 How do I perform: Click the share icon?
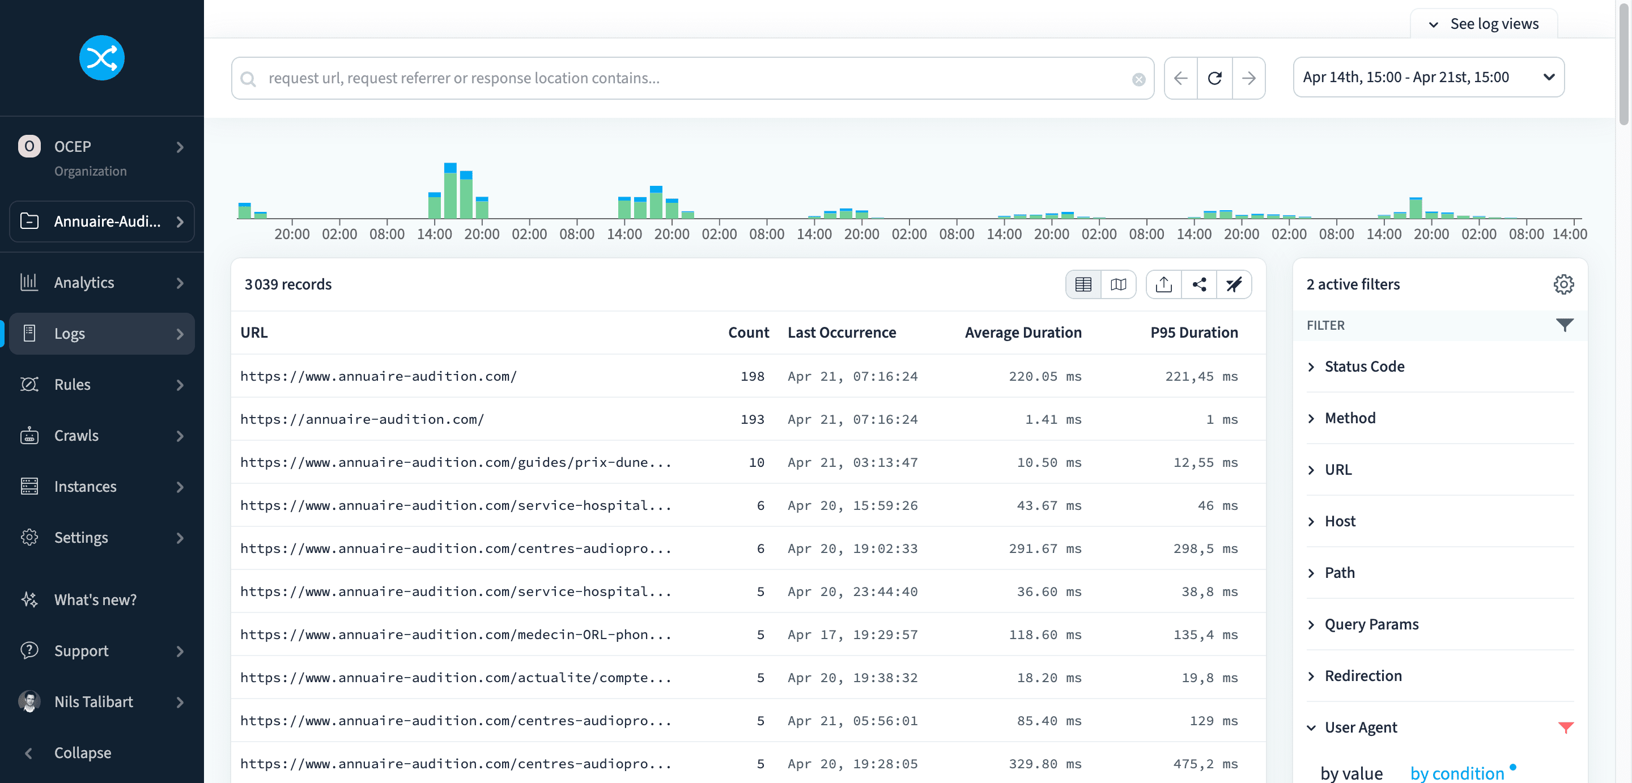[x=1198, y=284]
